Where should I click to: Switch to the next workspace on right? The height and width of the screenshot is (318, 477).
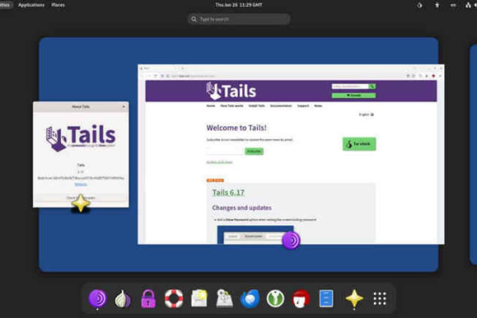click(x=473, y=155)
